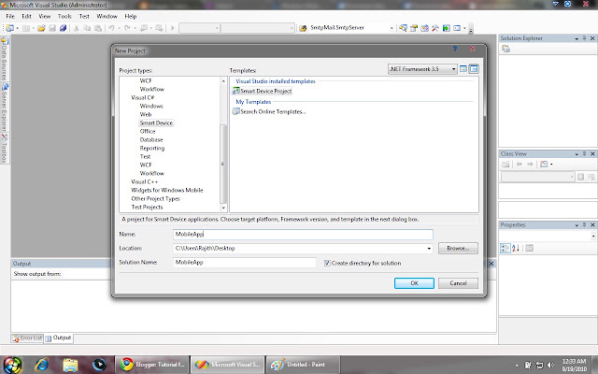Image resolution: width=598 pixels, height=374 pixels.
Task: Open the SmtpMail.SmtpServer find dropdown
Action: click(392, 28)
